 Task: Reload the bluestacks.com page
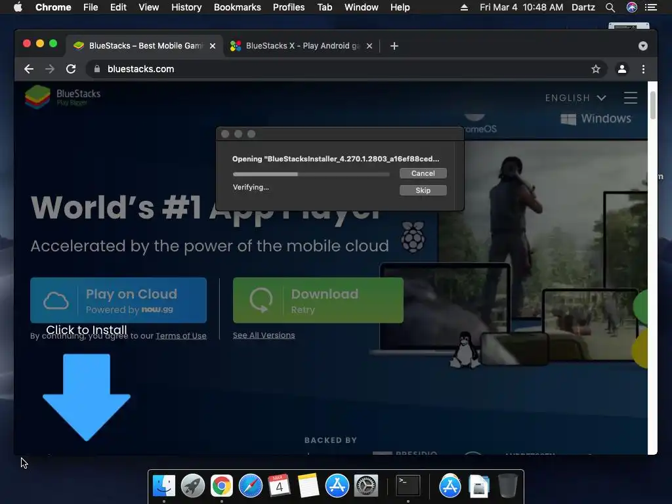(71, 69)
